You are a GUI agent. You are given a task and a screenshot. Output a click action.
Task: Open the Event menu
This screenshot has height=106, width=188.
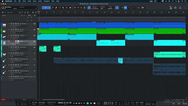tap(35, 1)
